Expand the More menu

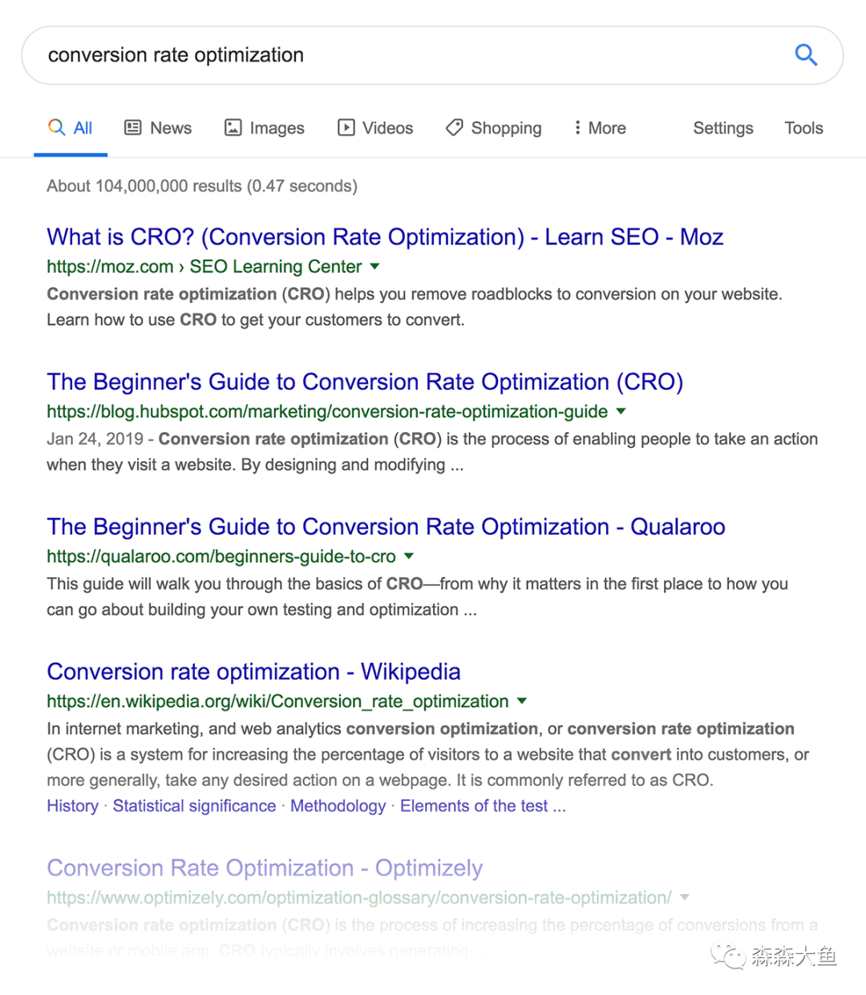click(x=600, y=127)
